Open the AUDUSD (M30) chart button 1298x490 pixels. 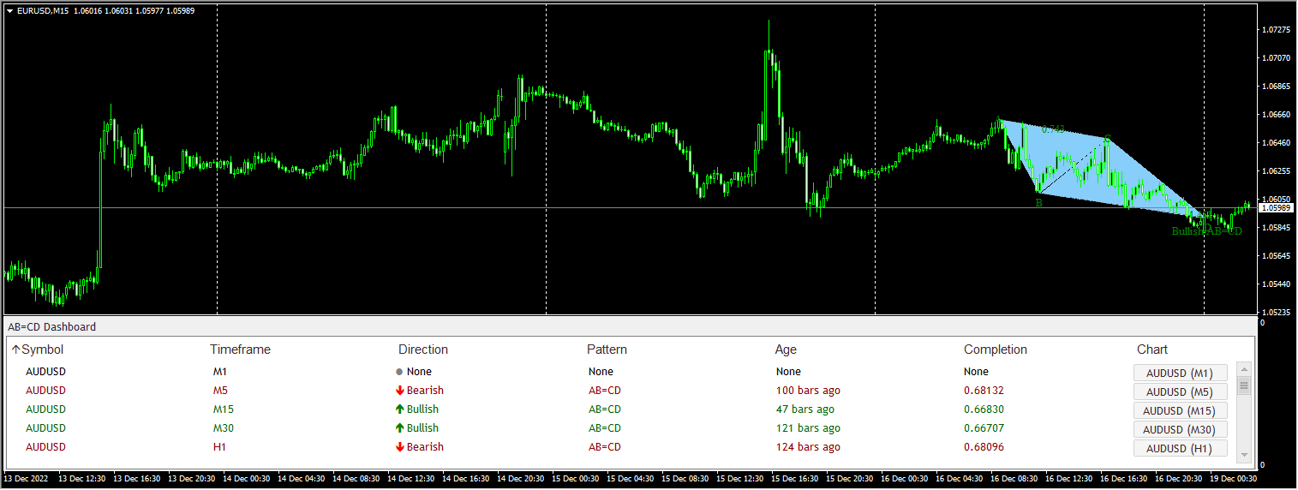[1180, 429]
